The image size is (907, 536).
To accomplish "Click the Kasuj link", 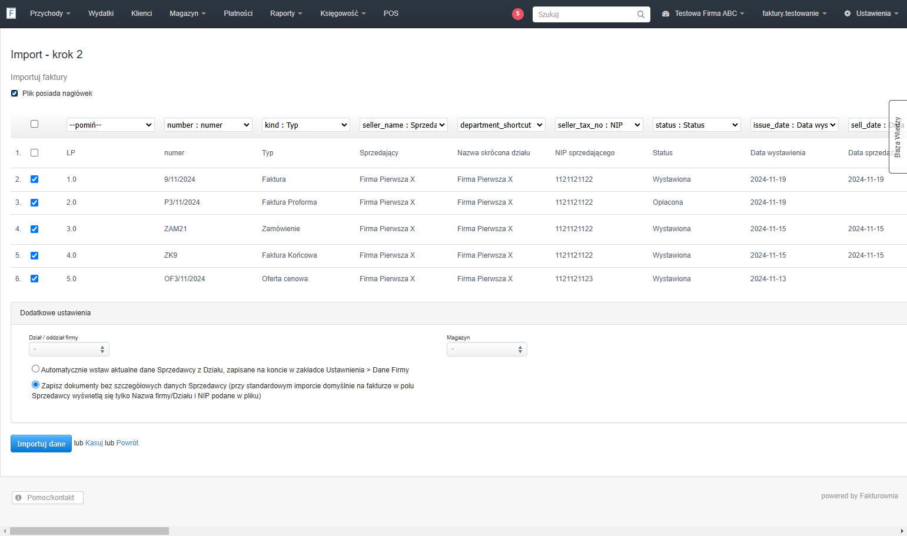I will (94, 443).
